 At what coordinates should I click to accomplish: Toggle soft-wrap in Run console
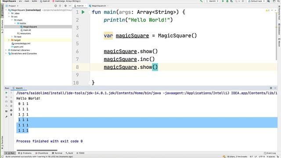(x=11, y=101)
